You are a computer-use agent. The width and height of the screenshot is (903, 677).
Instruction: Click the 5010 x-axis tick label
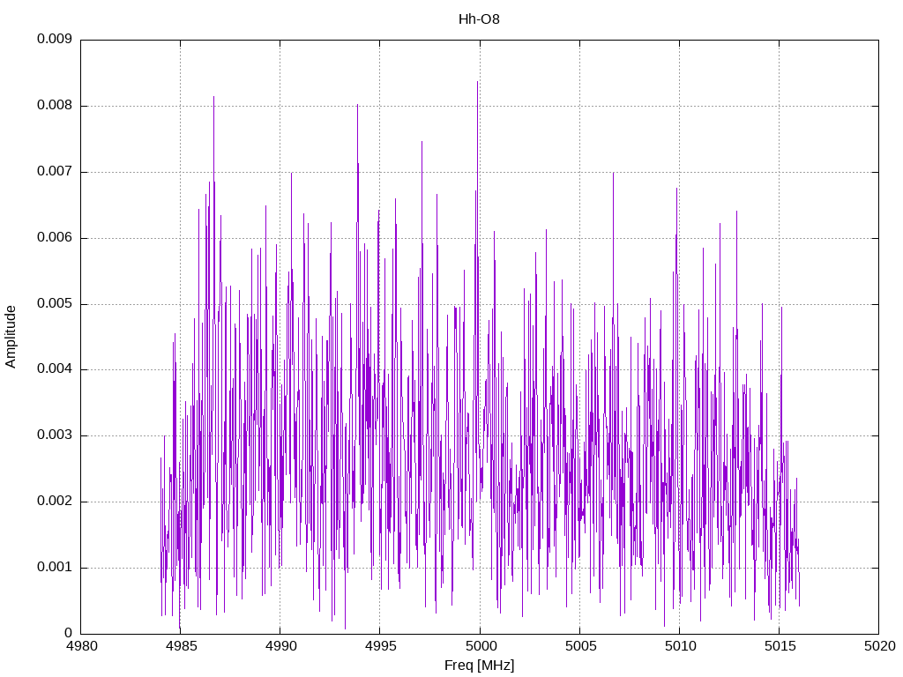pos(680,646)
